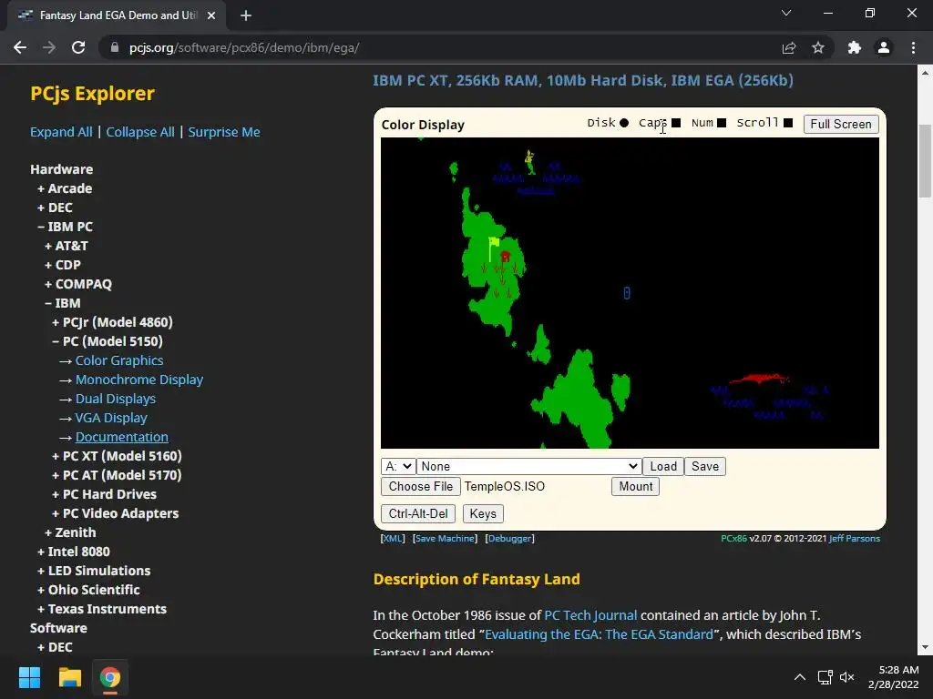This screenshot has height=699, width=933.
Task: Click the Load button
Action: [x=663, y=466]
